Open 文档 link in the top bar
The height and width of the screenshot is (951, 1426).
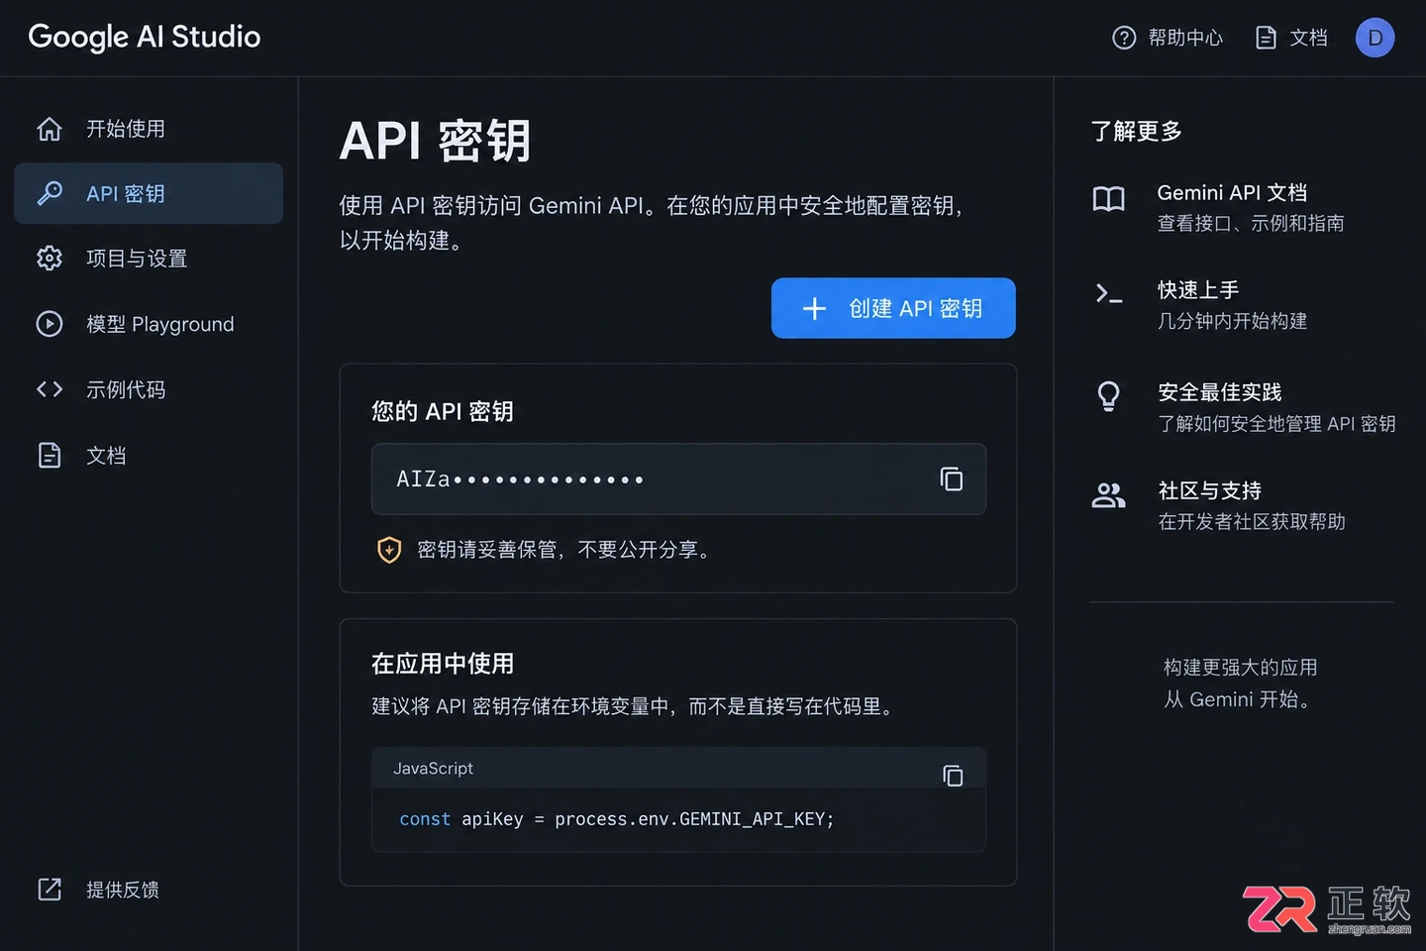(1291, 38)
